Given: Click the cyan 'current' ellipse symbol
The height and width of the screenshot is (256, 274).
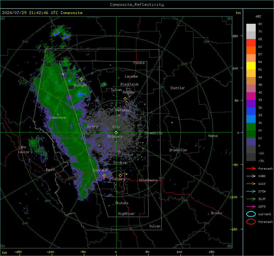Looking at the screenshot, I should click(x=251, y=214).
